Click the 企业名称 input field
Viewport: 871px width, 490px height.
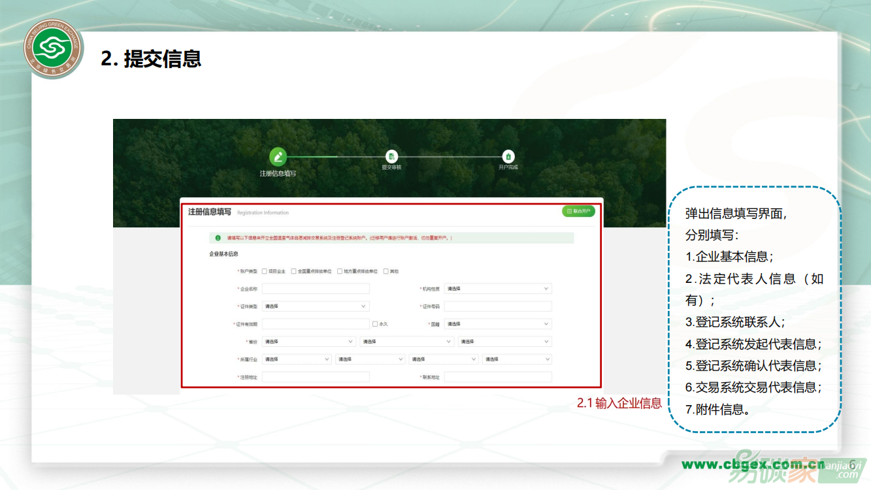pyautogui.click(x=316, y=289)
